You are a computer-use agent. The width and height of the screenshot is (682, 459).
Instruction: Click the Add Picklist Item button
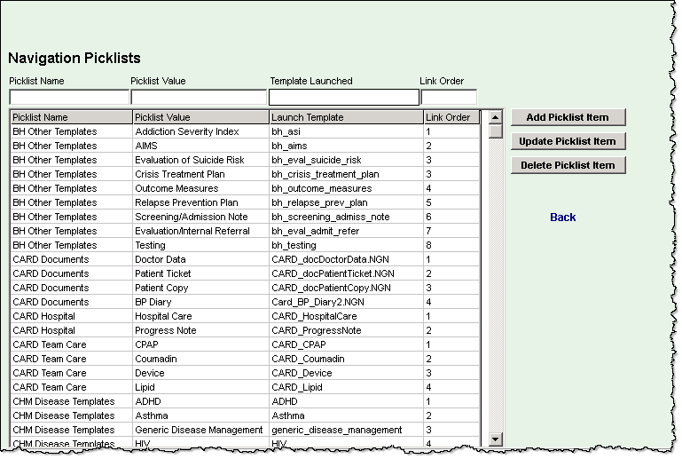click(568, 117)
